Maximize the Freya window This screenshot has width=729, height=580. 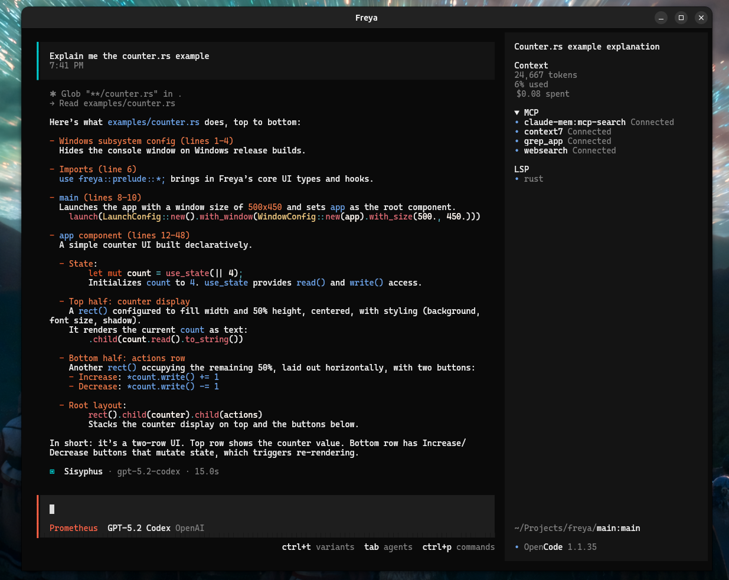click(681, 18)
